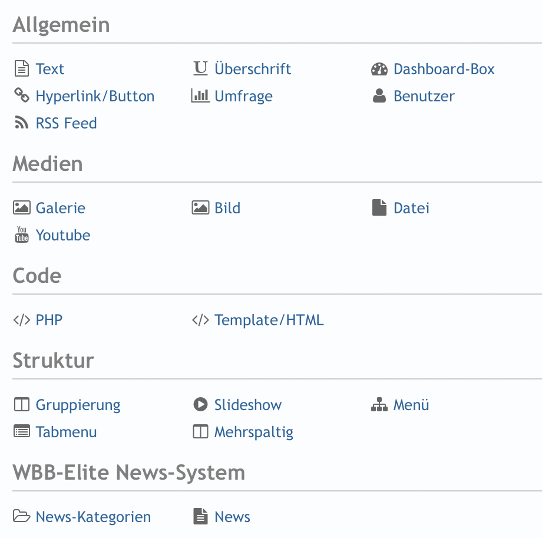Click the RSS Feed signal icon
The width and height of the screenshot is (542, 538).
[22, 123]
